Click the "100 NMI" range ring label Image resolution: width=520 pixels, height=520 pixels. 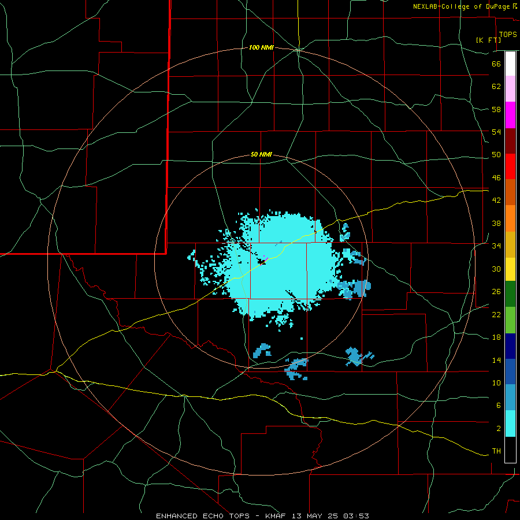(261, 48)
